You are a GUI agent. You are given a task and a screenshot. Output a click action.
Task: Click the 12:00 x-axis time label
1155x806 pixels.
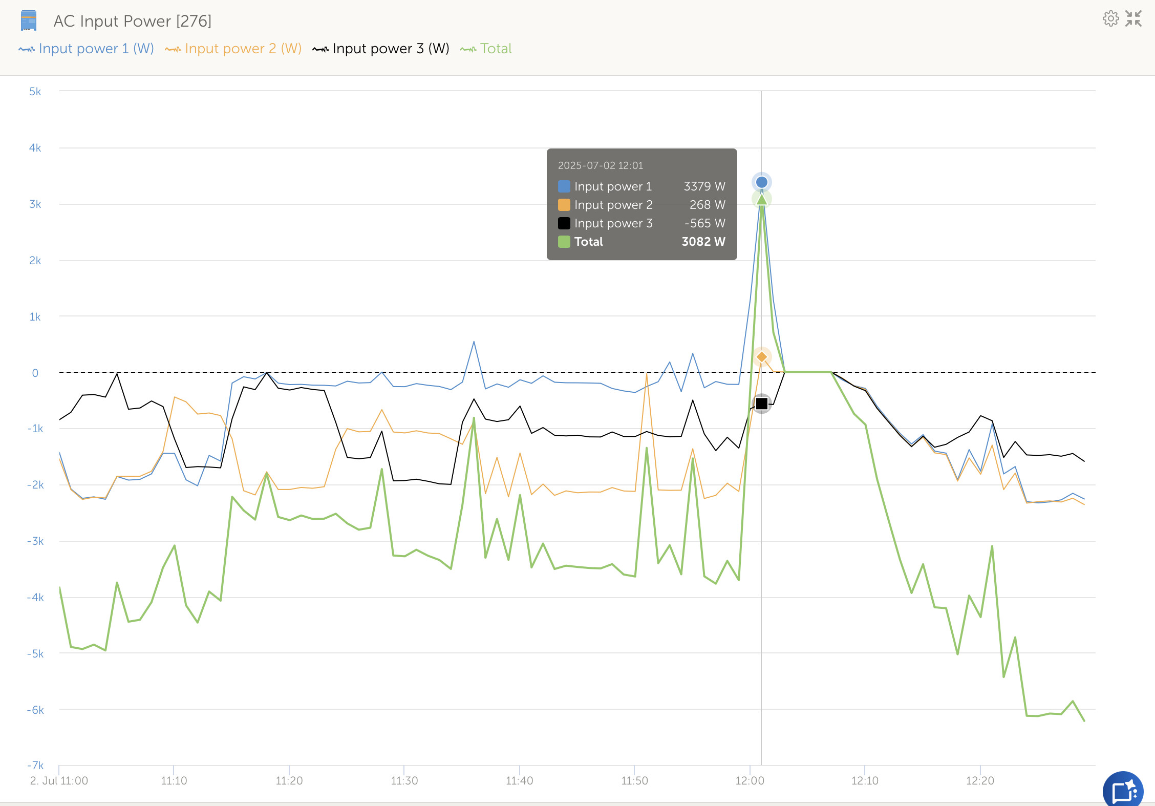[x=750, y=780]
